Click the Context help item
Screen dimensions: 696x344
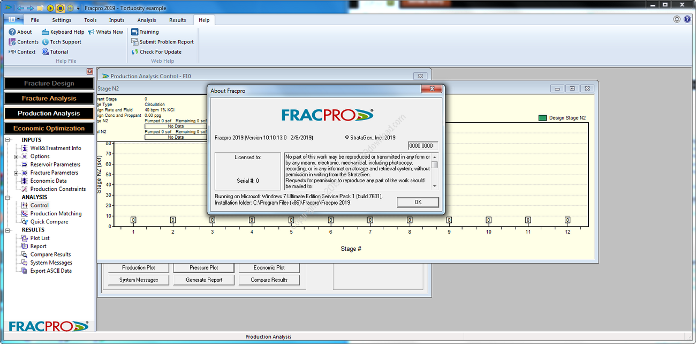pos(22,52)
